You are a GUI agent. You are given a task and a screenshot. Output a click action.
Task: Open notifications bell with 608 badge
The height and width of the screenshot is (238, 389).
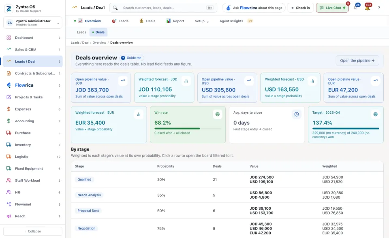368,7
